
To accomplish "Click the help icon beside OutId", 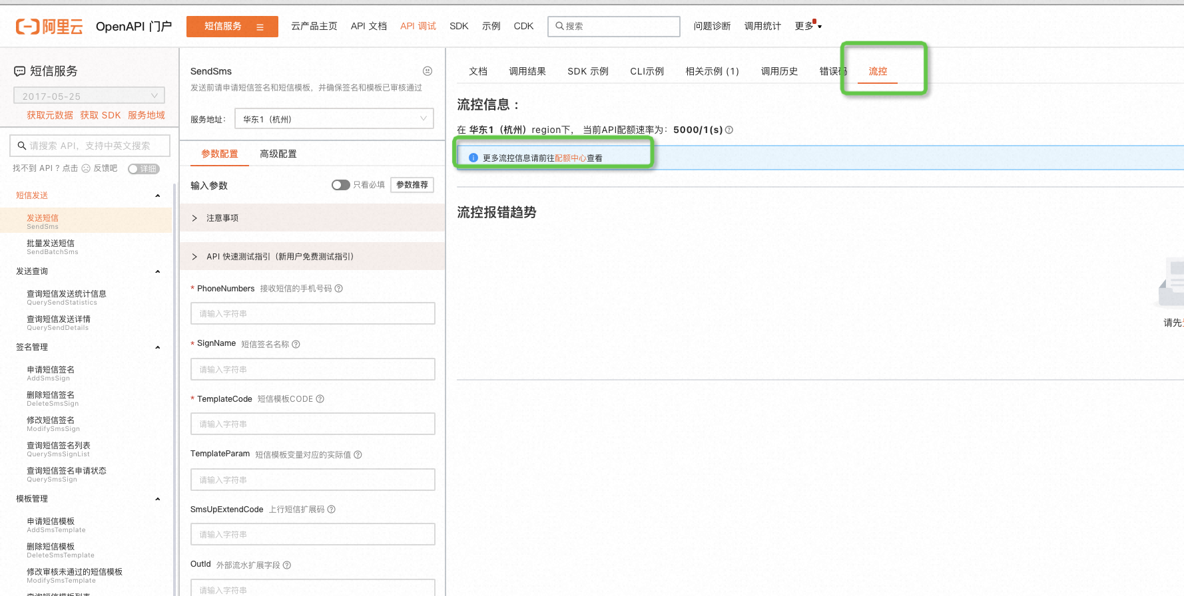I will [287, 565].
